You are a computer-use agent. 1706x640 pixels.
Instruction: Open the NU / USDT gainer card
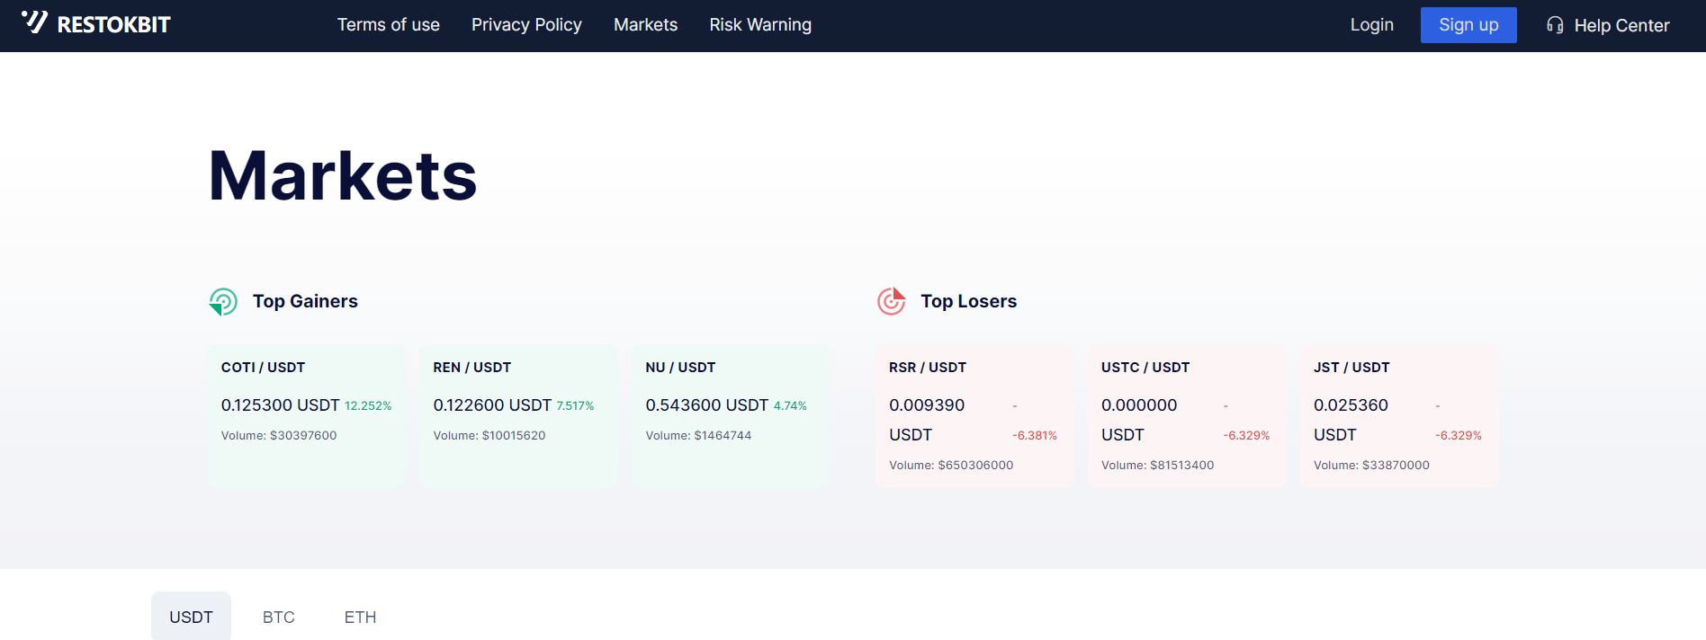(x=732, y=416)
